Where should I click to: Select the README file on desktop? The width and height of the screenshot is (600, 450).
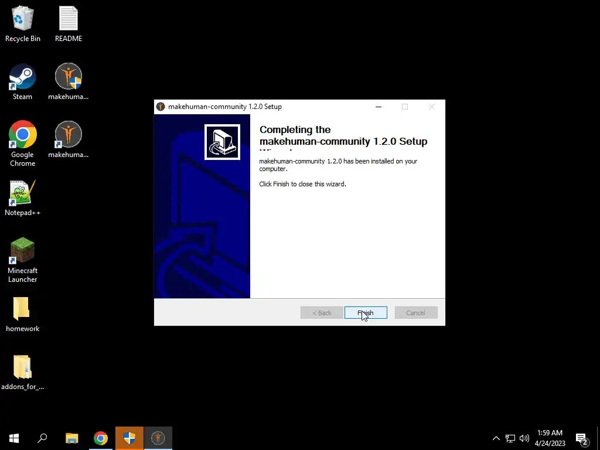69,23
